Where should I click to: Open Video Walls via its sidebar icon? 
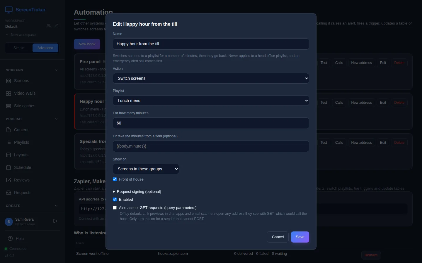[x=8, y=94]
